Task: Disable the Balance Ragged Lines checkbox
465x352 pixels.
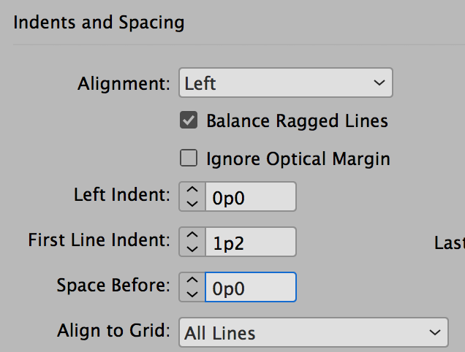Action: coord(189,120)
